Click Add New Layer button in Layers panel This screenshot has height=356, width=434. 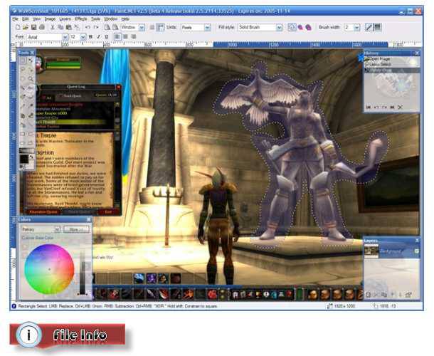[x=368, y=295]
